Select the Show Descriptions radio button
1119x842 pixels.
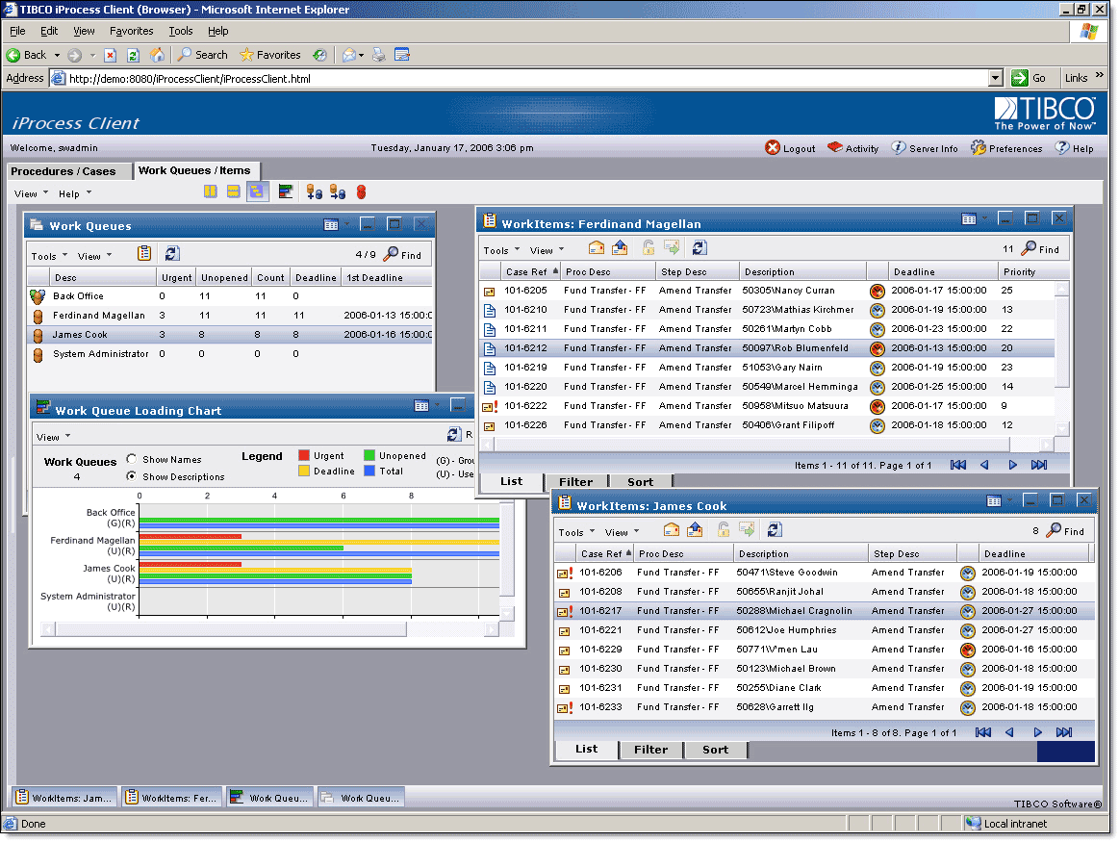coord(131,476)
